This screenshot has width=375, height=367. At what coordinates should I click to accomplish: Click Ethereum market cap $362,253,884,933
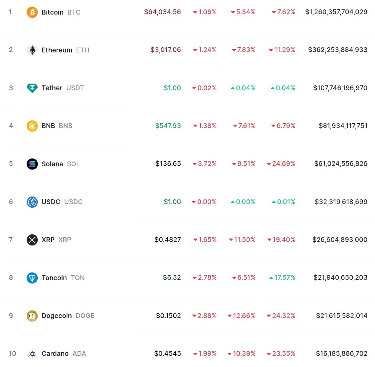point(337,50)
